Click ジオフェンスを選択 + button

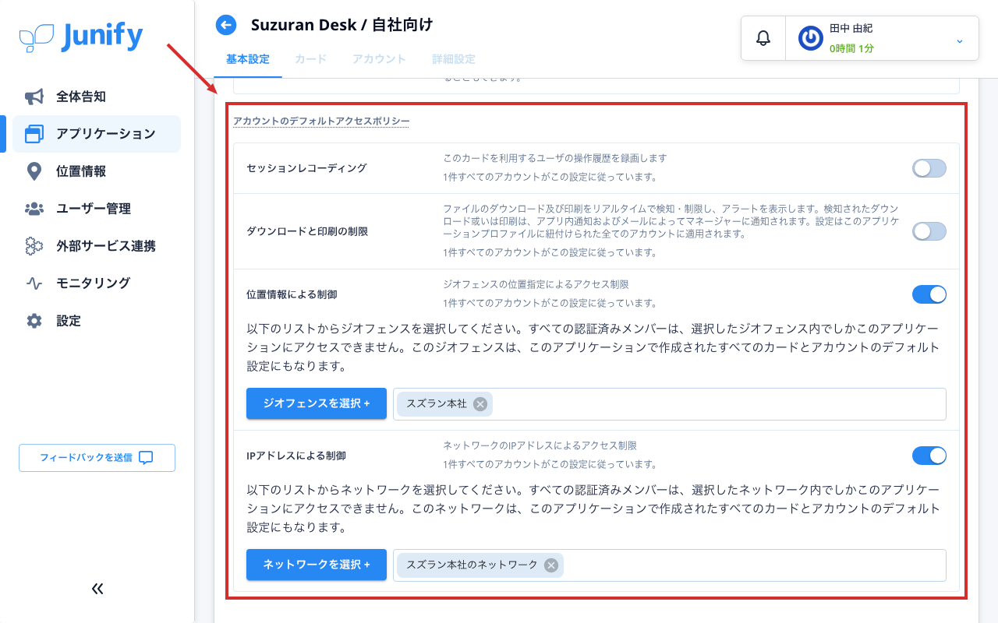317,403
